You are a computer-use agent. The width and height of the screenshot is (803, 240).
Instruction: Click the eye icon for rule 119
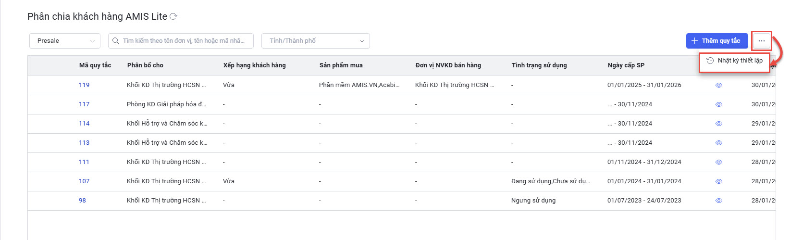tap(719, 85)
